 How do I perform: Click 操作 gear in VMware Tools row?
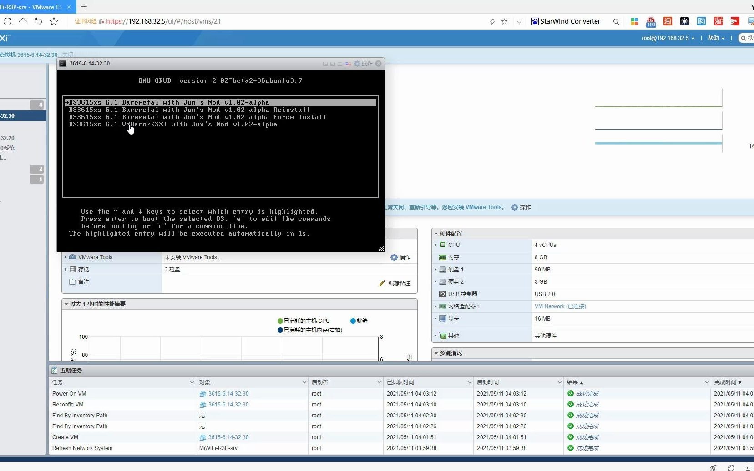pos(400,257)
